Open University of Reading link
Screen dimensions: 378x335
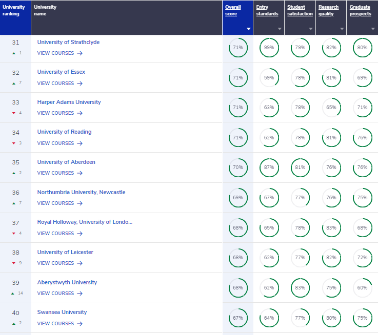(64, 132)
